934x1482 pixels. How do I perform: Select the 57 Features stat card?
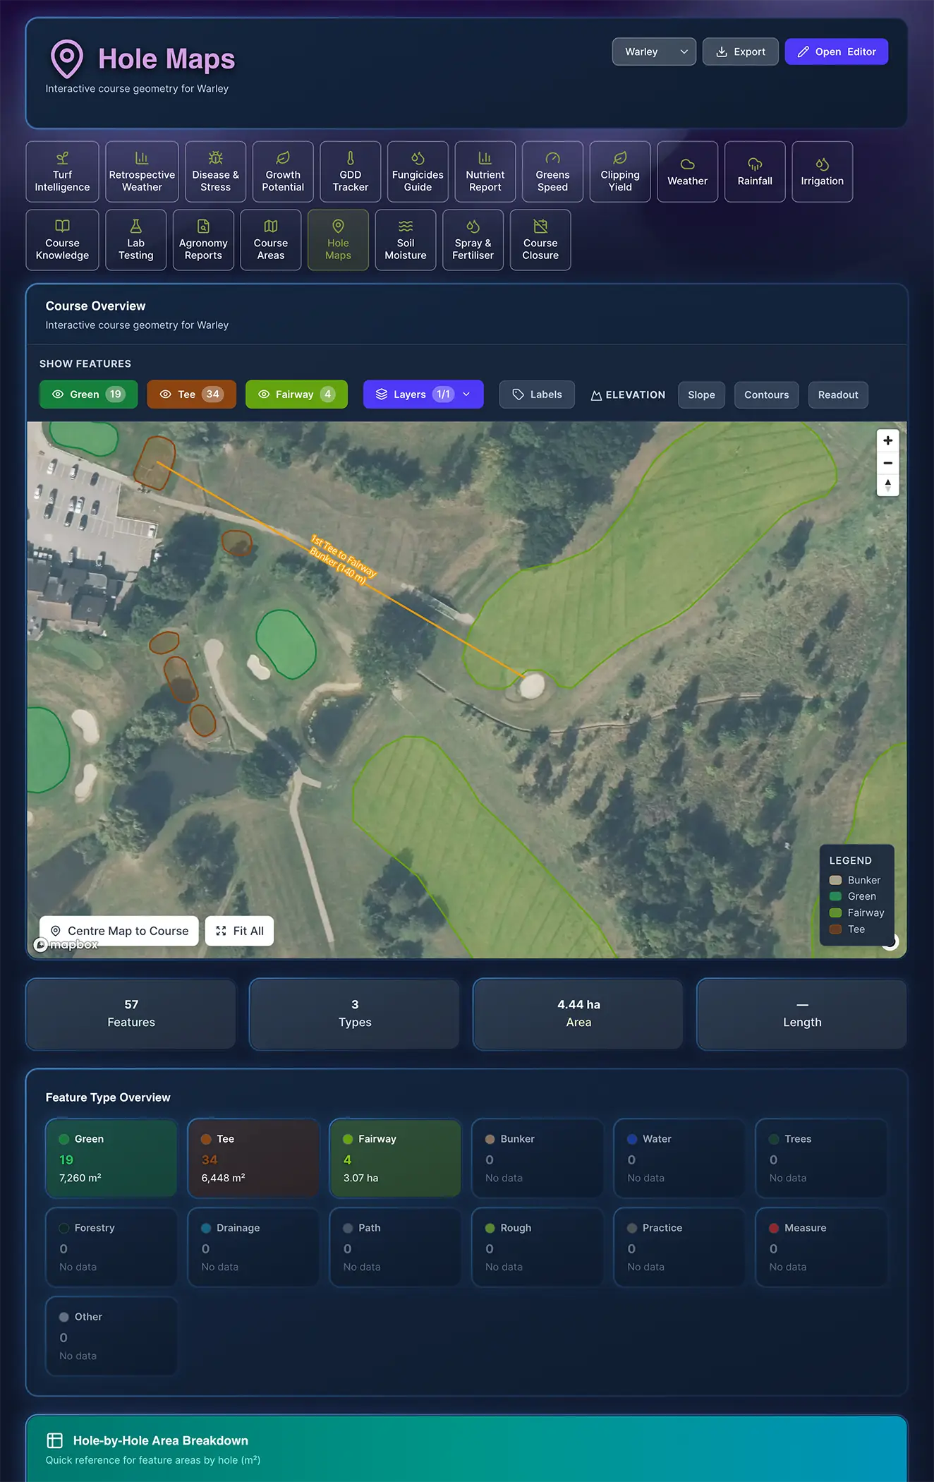(131, 1013)
